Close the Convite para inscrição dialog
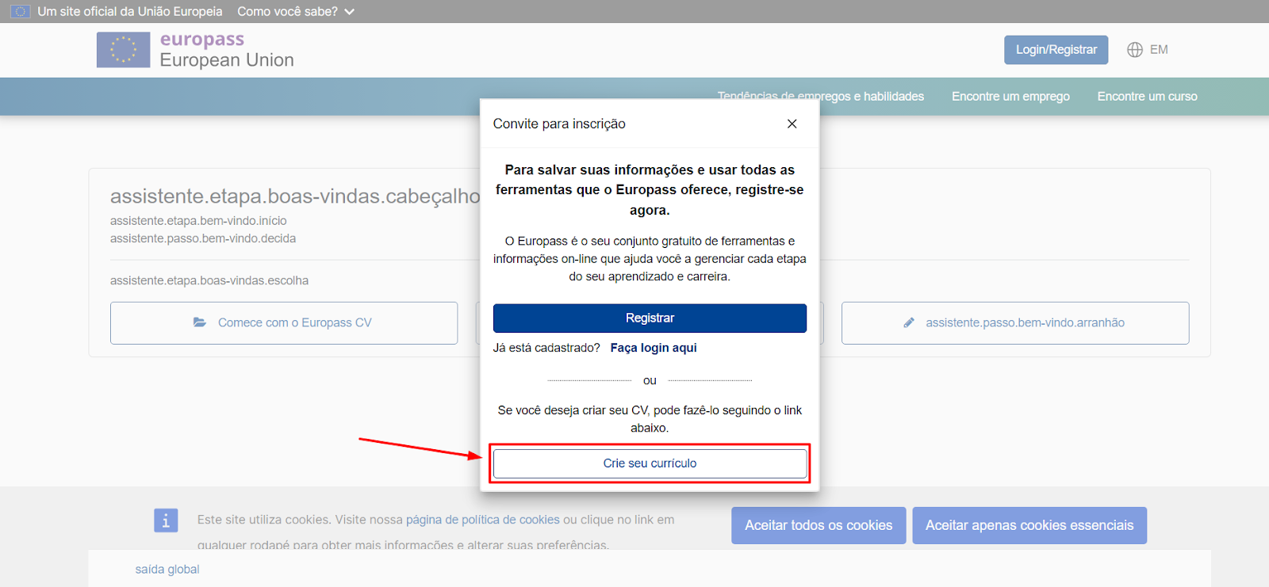 point(792,124)
